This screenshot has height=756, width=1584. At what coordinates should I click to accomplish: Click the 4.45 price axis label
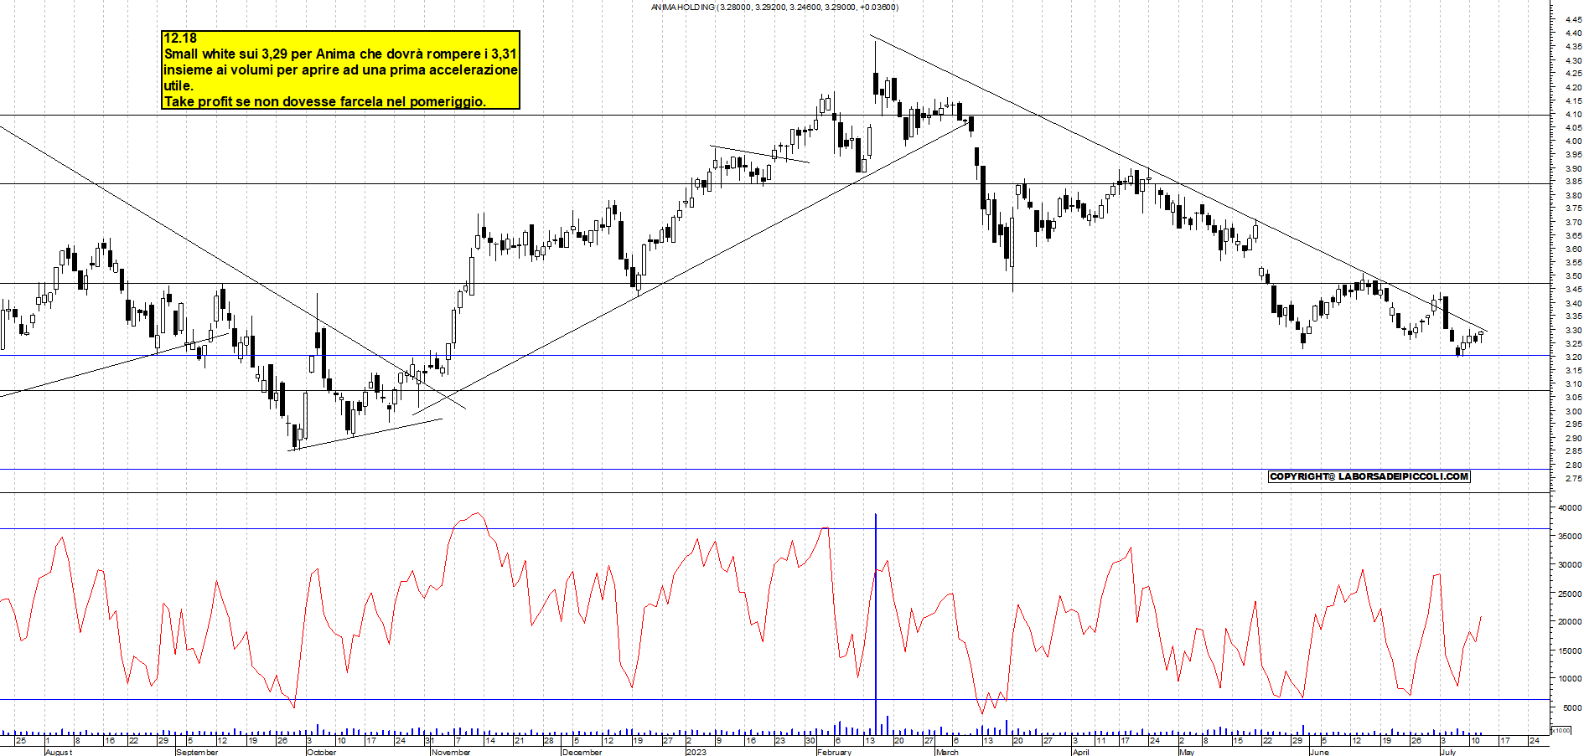pyautogui.click(x=1572, y=19)
